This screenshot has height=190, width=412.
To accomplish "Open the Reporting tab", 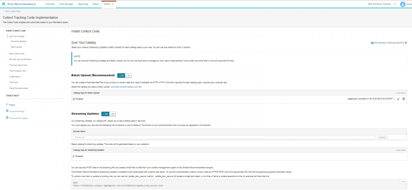I will pos(83,4).
